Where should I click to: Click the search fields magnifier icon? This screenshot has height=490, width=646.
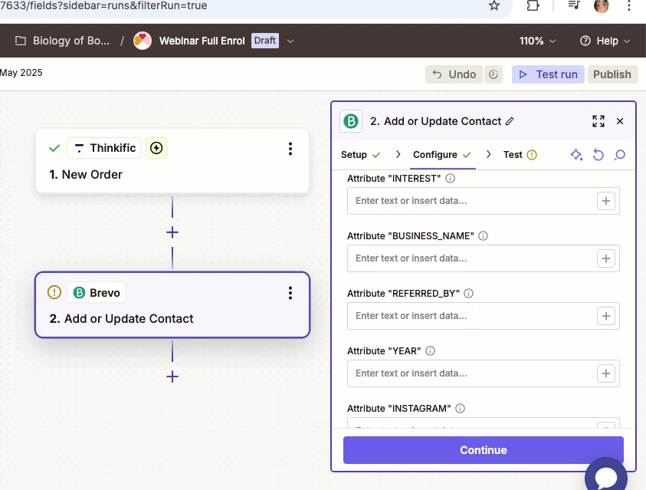620,155
